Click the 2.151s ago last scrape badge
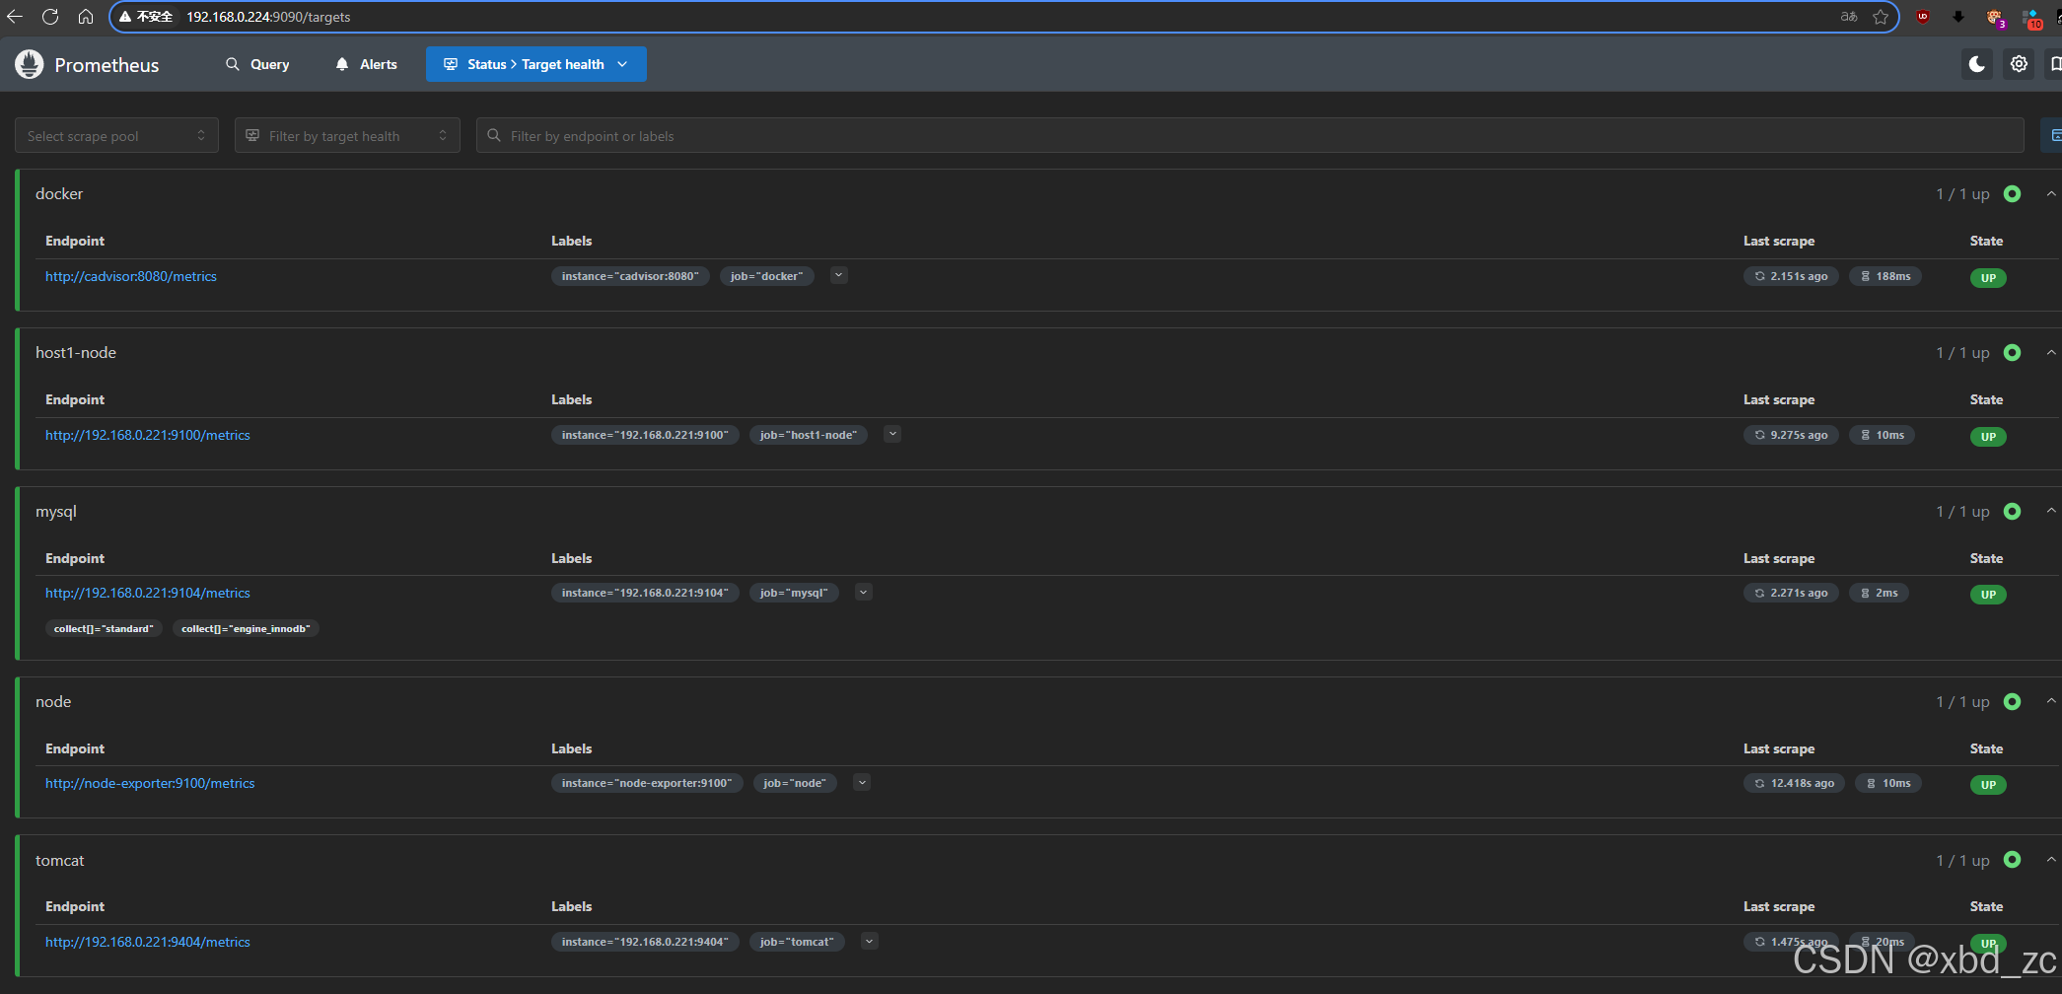2062x994 pixels. [1791, 276]
